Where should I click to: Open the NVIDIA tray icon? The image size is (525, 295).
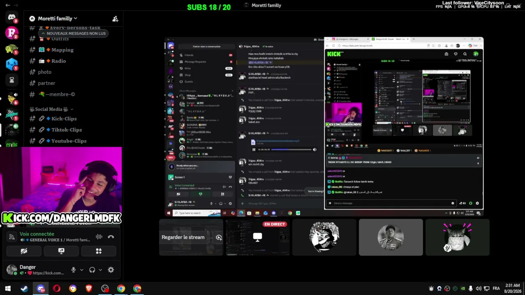click(463, 288)
